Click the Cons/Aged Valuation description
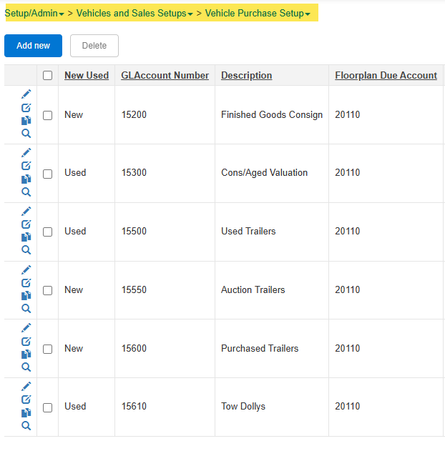 (264, 172)
